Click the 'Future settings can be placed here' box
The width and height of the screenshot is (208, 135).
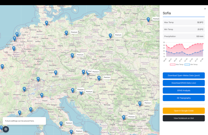click(x=24, y=121)
